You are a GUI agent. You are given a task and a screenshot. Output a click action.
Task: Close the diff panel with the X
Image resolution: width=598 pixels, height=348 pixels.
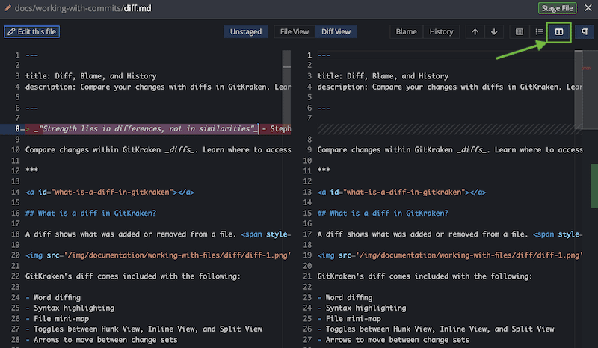pos(587,9)
